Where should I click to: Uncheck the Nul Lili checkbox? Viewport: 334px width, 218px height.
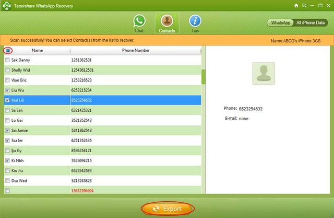pos(7,100)
